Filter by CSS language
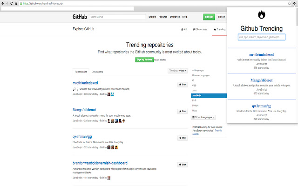 tap(194, 86)
